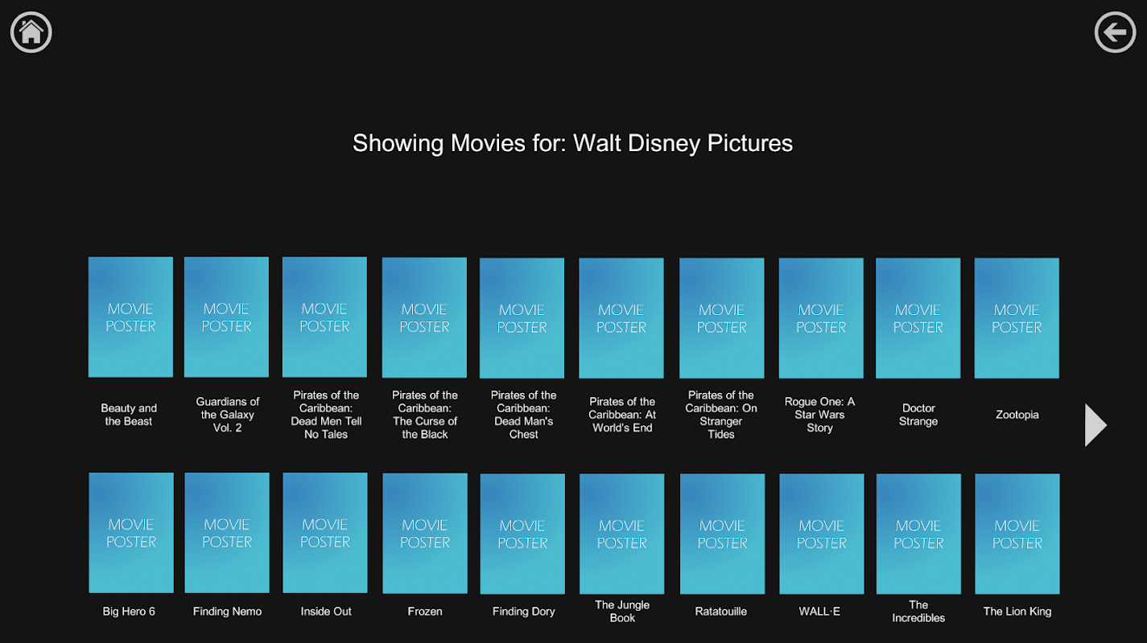
Task: Click the 'Finding Dory' title text
Action: pos(524,612)
